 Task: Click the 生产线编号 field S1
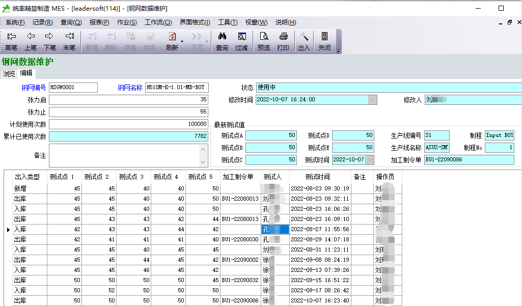pyautogui.click(x=437, y=135)
